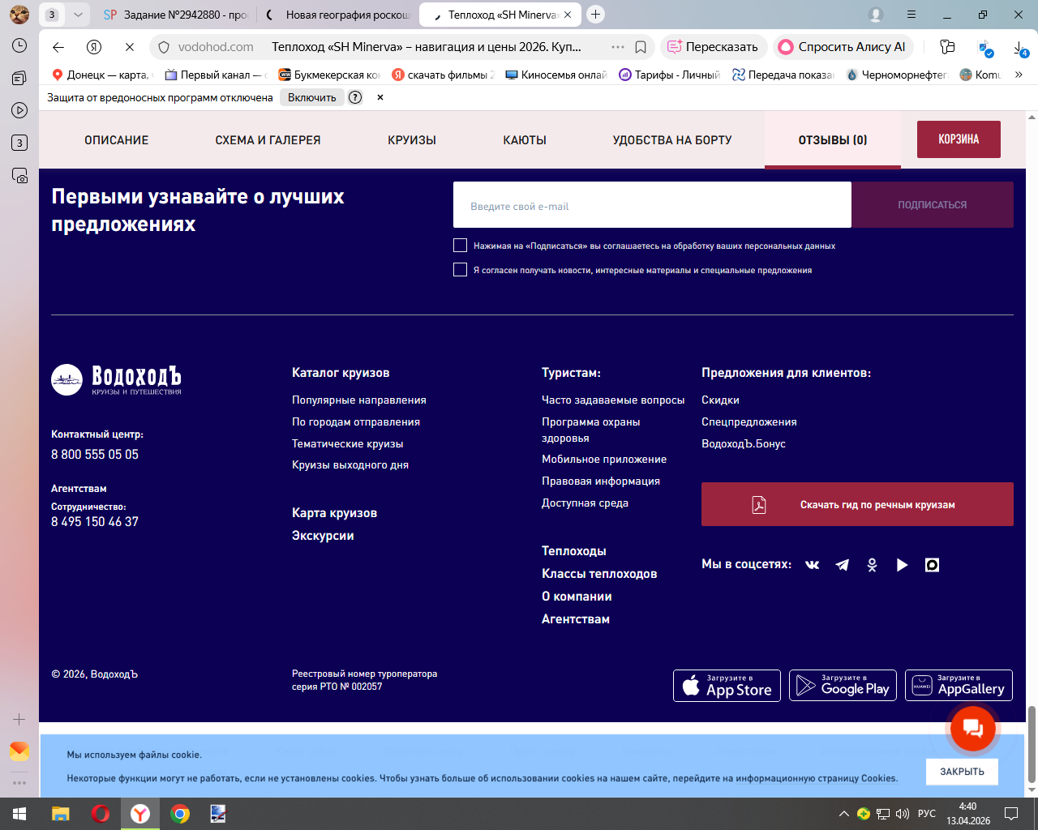
Task: Dismiss the protection warning bar
Action: [x=380, y=97]
